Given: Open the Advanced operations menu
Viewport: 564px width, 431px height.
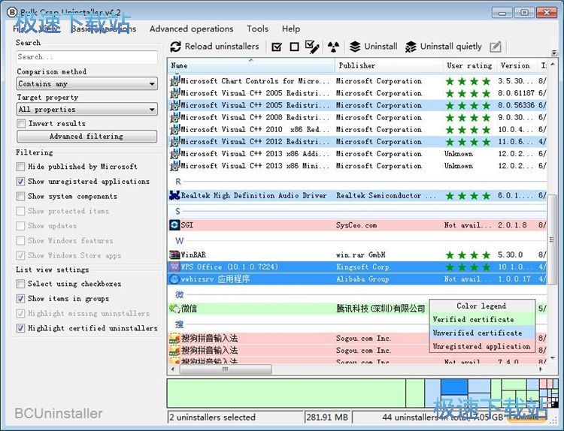Looking at the screenshot, I should [x=191, y=29].
